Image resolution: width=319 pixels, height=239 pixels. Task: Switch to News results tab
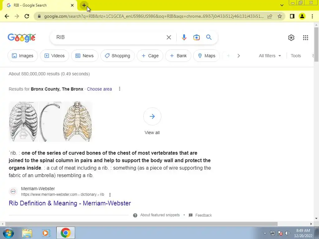[x=85, y=56]
